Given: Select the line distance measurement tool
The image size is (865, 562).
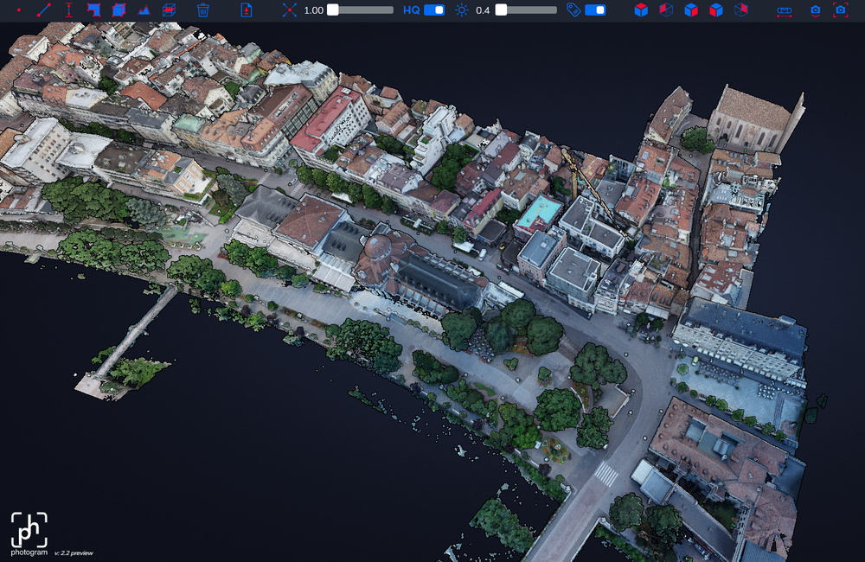Looking at the screenshot, I should pyautogui.click(x=43, y=10).
